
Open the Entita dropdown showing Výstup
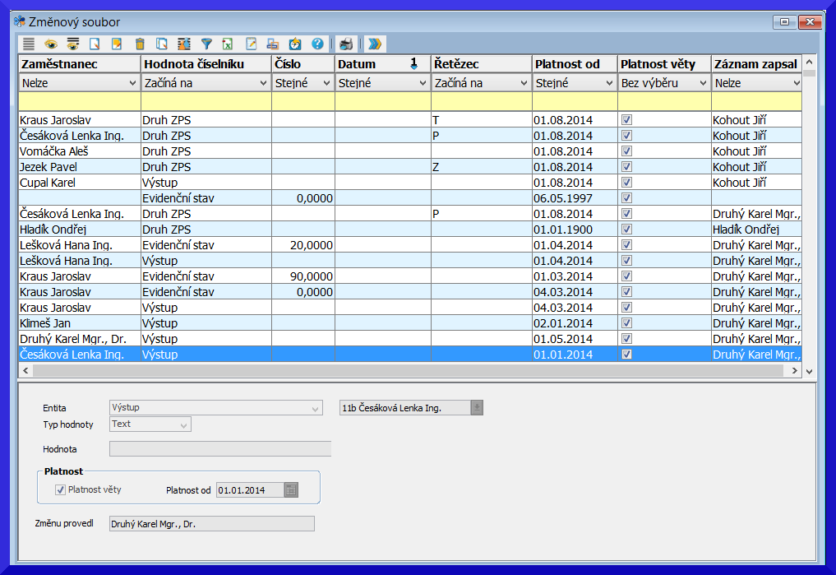tap(316, 408)
